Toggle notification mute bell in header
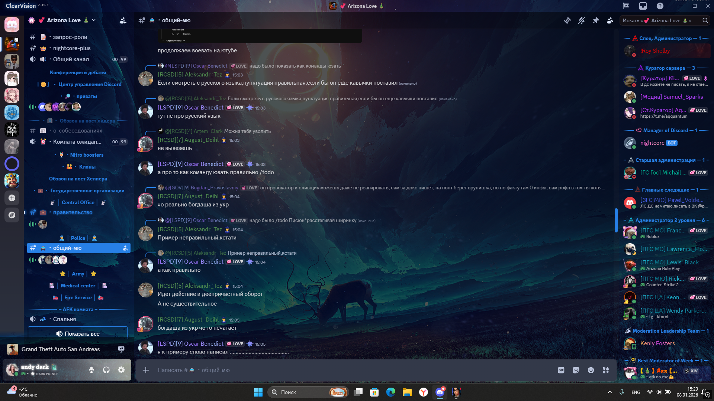Image resolution: width=714 pixels, height=401 pixels. (x=582, y=20)
